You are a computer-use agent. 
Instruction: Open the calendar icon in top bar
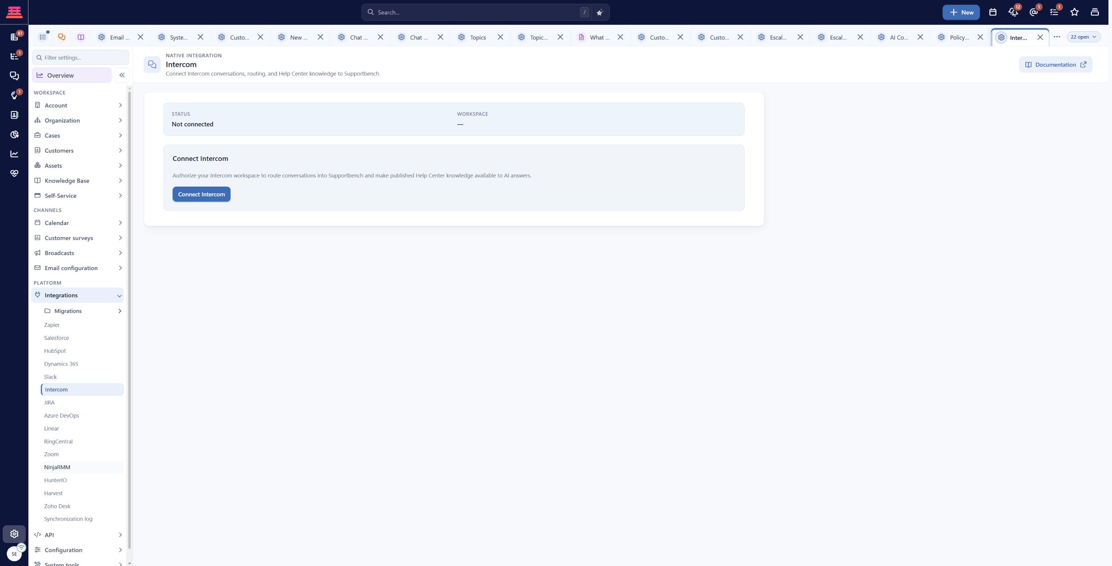992,12
